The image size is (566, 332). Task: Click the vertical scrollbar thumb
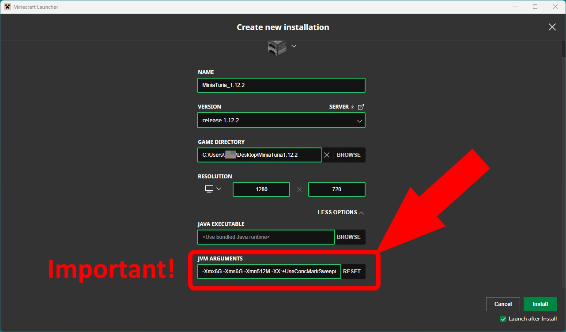pyautogui.click(x=564, y=49)
